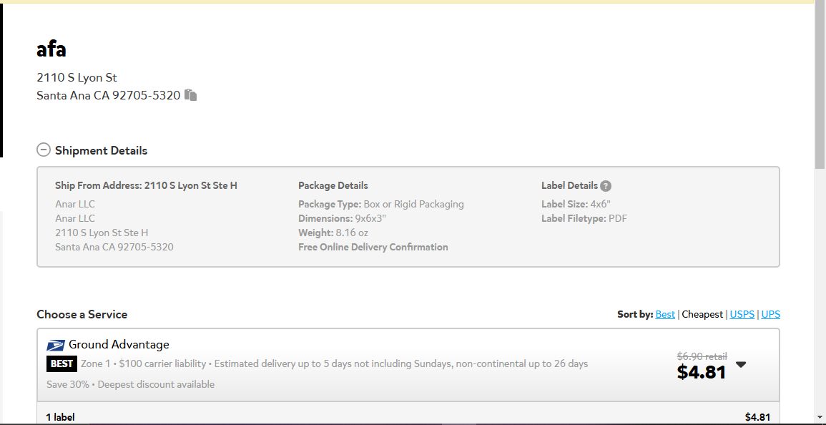
Task: Filter services by USPS
Action: tap(742, 314)
